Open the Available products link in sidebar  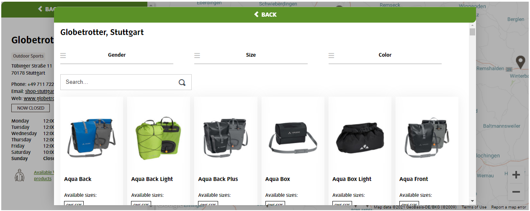pyautogui.click(x=44, y=176)
